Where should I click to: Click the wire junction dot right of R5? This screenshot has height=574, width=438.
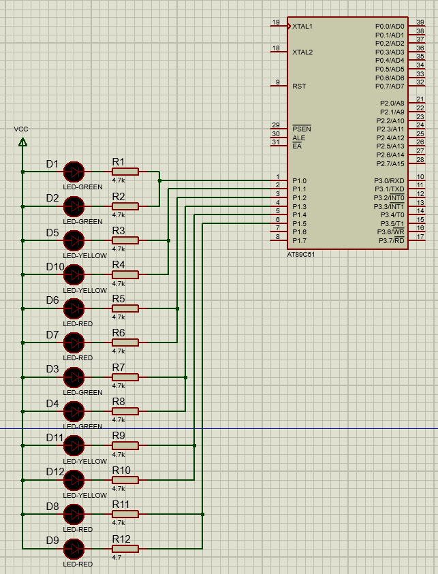(x=177, y=308)
